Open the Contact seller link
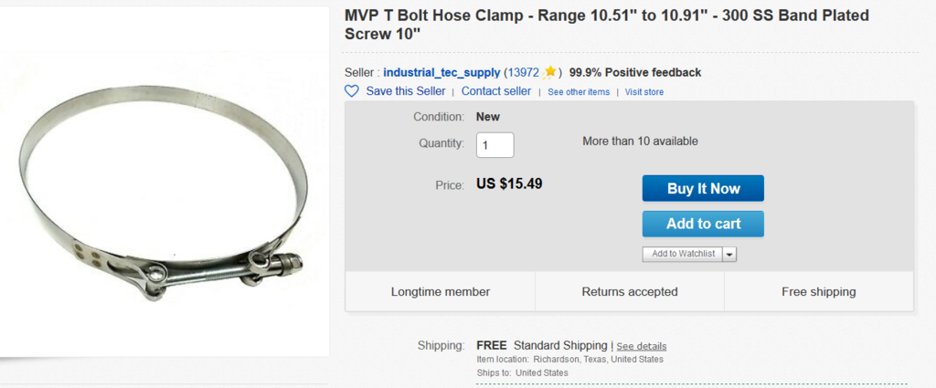Image resolution: width=936 pixels, height=388 pixels. point(496,91)
